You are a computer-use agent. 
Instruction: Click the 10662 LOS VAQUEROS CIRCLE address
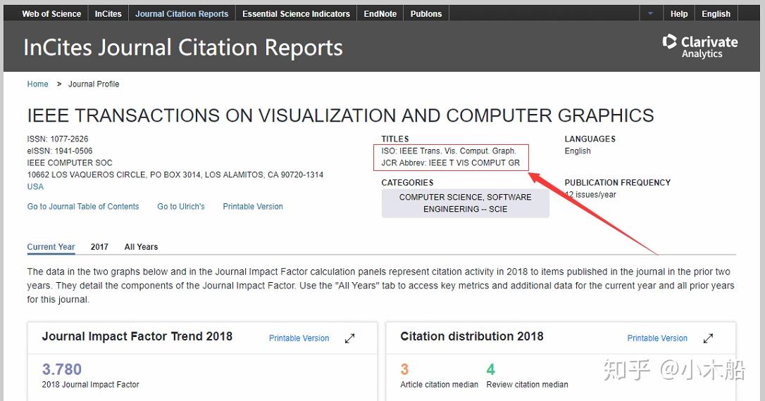pyautogui.click(x=175, y=174)
